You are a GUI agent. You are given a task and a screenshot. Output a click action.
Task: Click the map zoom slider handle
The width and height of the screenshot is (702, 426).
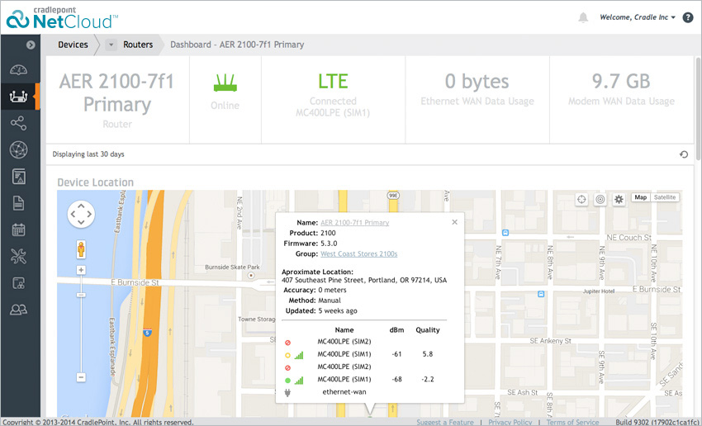point(81,295)
